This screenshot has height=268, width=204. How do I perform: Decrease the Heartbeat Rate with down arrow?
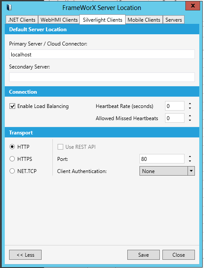click(190, 108)
